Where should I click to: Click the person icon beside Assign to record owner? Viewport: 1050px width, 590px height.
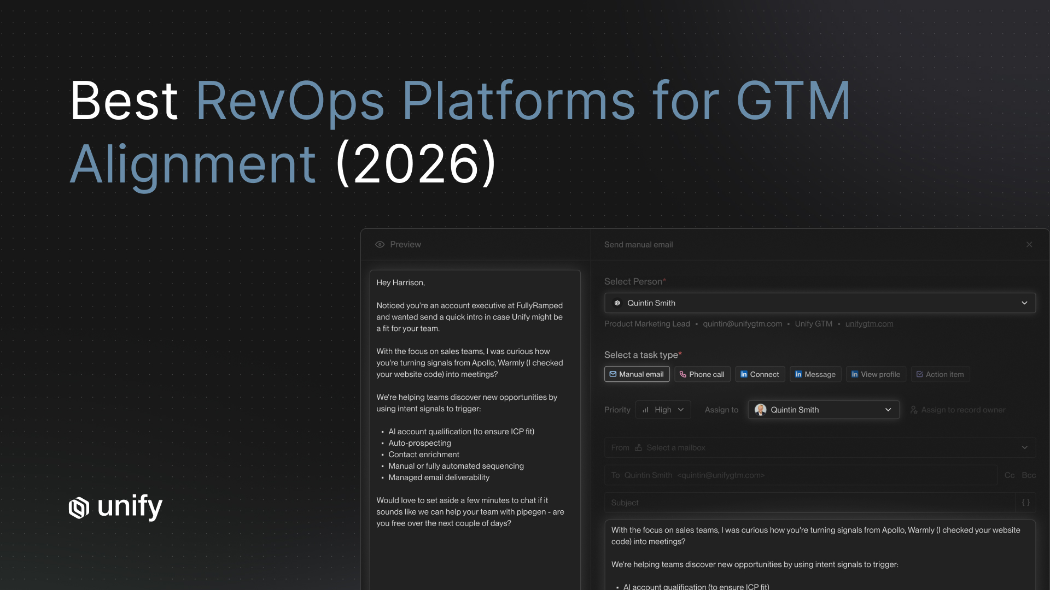(913, 410)
